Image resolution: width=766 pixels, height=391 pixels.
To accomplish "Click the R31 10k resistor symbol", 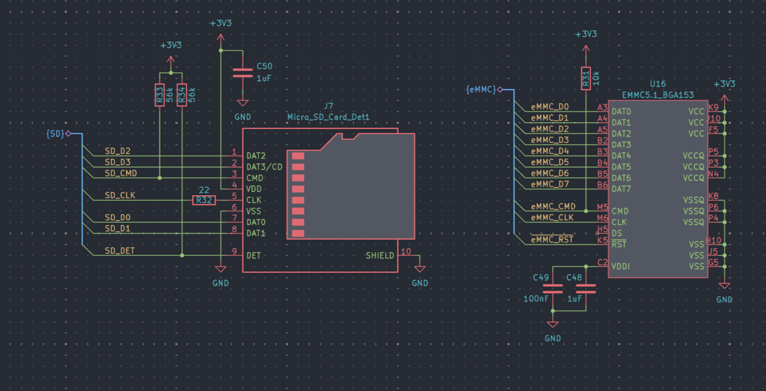I will pos(586,79).
